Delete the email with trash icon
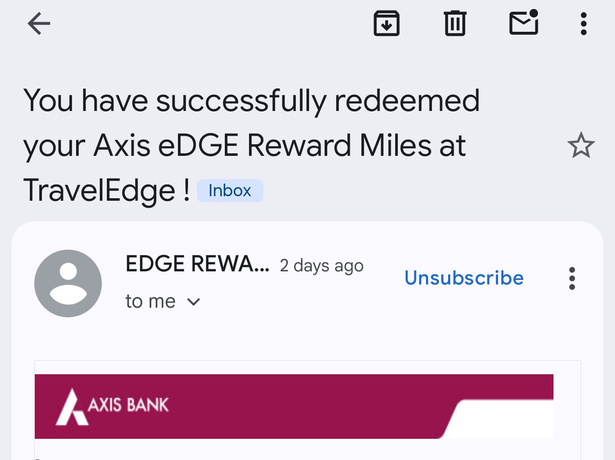Screen dimensions: 615x460 [455, 24]
